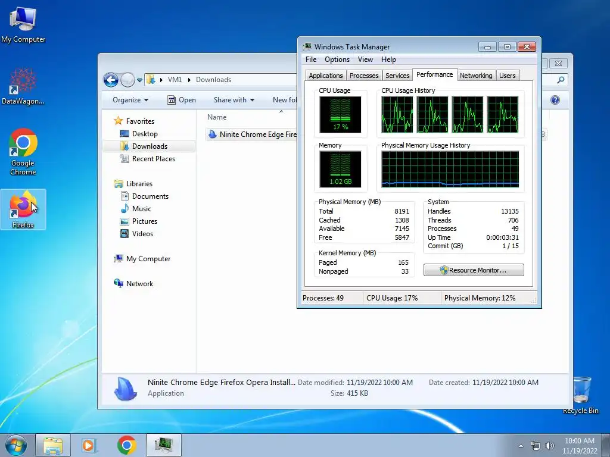Click Task Manager title bar icon
This screenshot has height=457, width=610.
307,46
